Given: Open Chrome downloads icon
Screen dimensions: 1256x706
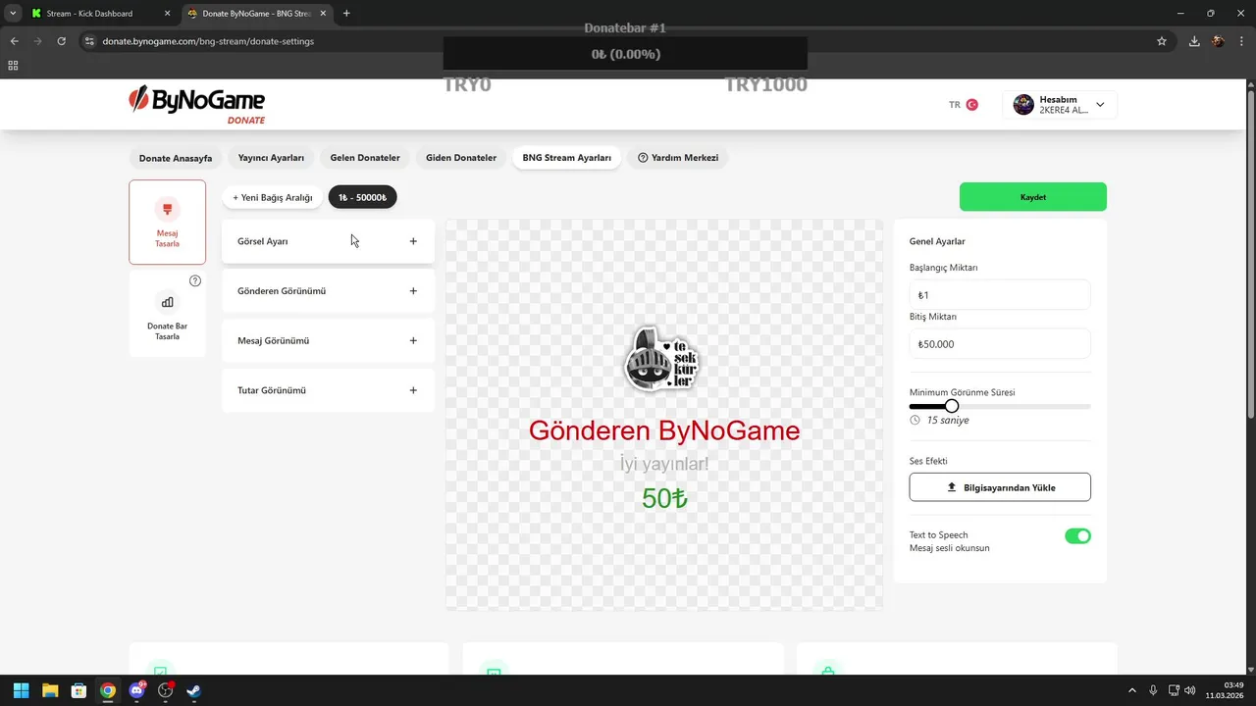Looking at the screenshot, I should click(1194, 41).
